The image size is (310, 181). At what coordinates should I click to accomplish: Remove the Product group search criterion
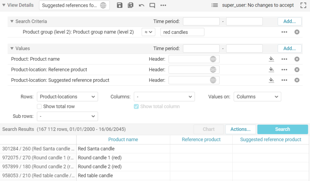click(297, 32)
